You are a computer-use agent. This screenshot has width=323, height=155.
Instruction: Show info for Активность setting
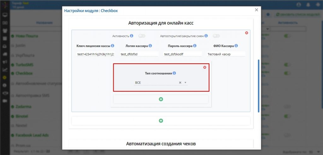(x=132, y=36)
